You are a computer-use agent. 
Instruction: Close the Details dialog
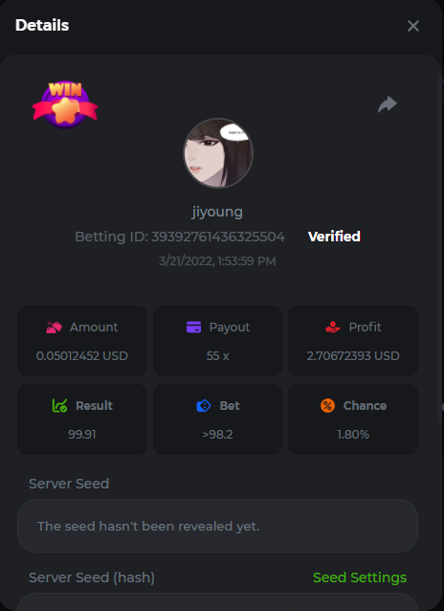coord(412,26)
